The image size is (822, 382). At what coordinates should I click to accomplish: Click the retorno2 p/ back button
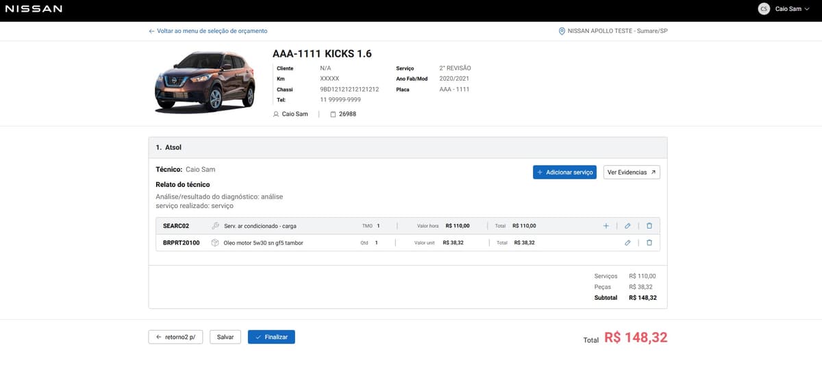click(x=175, y=337)
